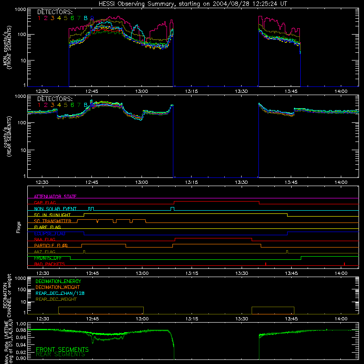
Task: Click the 1000 tick on decimation axis
Action: 20,278
